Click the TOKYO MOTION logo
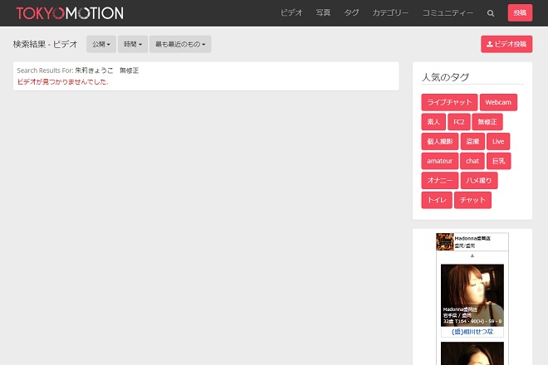 pos(70,13)
